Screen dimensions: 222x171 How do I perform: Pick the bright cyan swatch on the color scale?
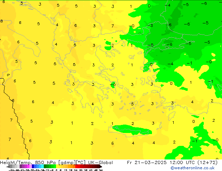click(42, 166)
